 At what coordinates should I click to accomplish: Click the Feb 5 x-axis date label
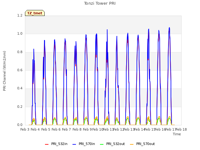(46, 129)
